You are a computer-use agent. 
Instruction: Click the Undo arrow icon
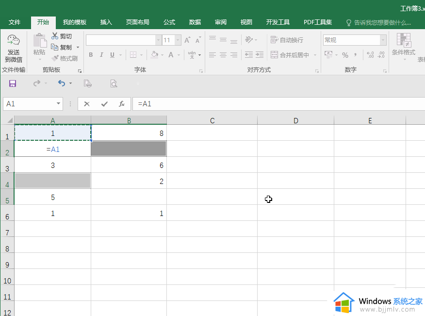point(61,83)
